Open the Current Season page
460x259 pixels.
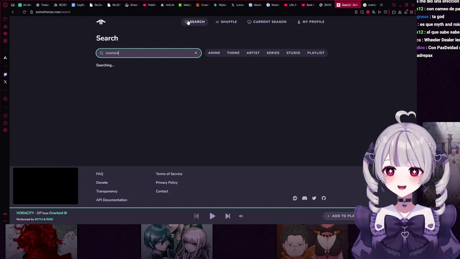click(x=267, y=22)
